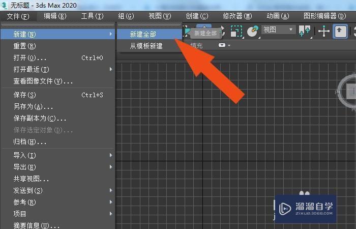Select 保存(S) from the File menu
This screenshot has width=356, height=229.
57,95
